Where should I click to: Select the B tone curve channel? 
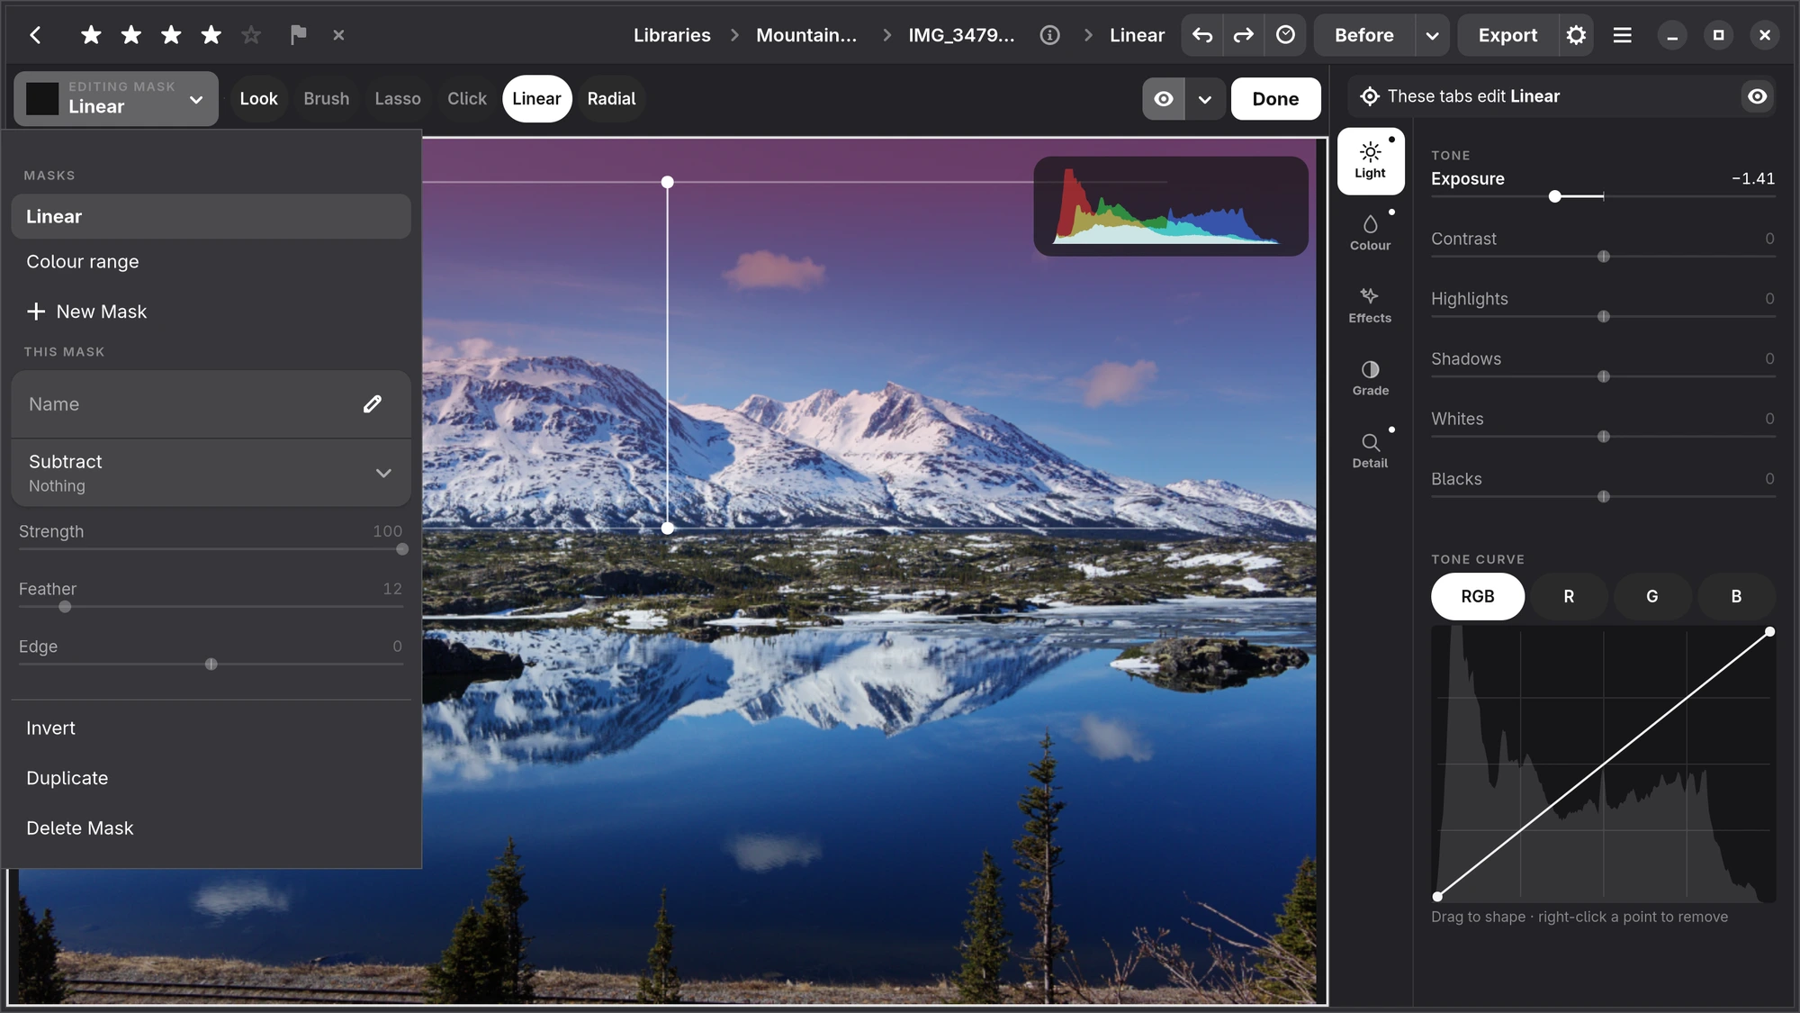(x=1735, y=596)
